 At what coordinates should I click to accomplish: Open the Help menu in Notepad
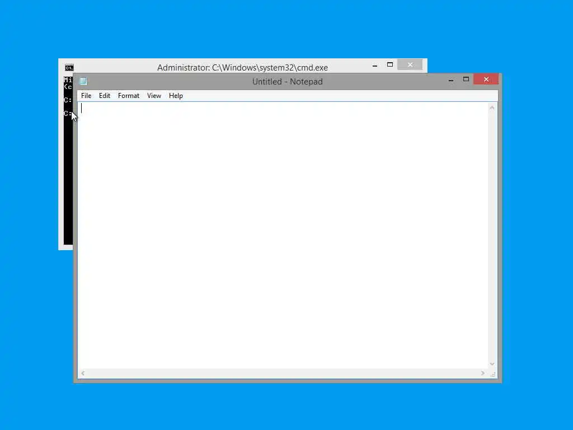tap(176, 96)
